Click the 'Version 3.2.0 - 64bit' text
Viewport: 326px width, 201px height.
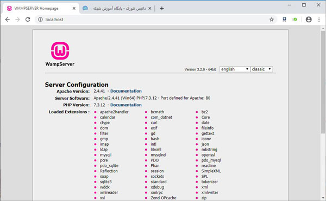point(200,69)
